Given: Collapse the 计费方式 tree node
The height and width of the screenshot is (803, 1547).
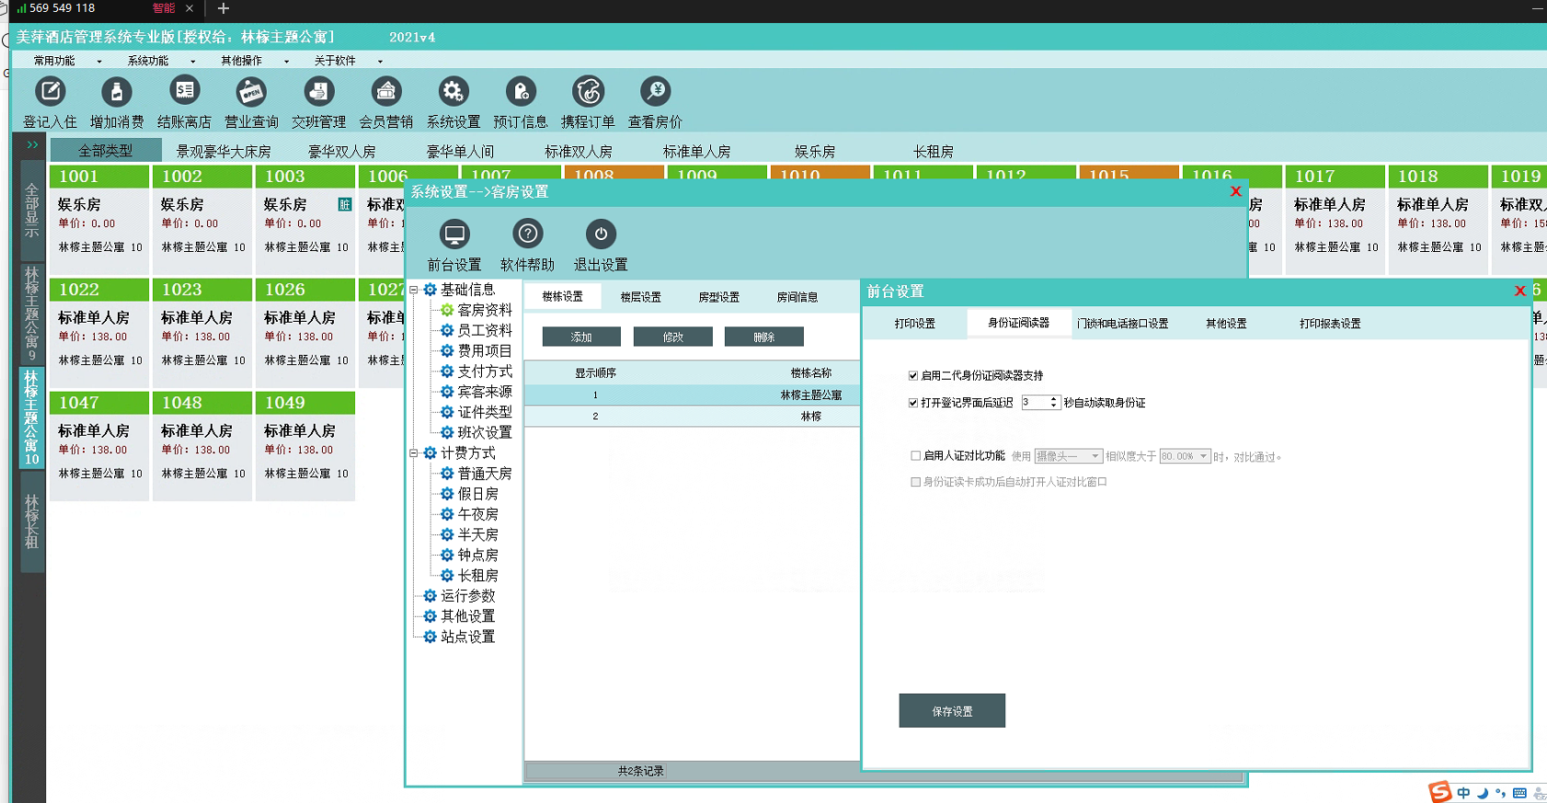Looking at the screenshot, I should click(x=414, y=453).
